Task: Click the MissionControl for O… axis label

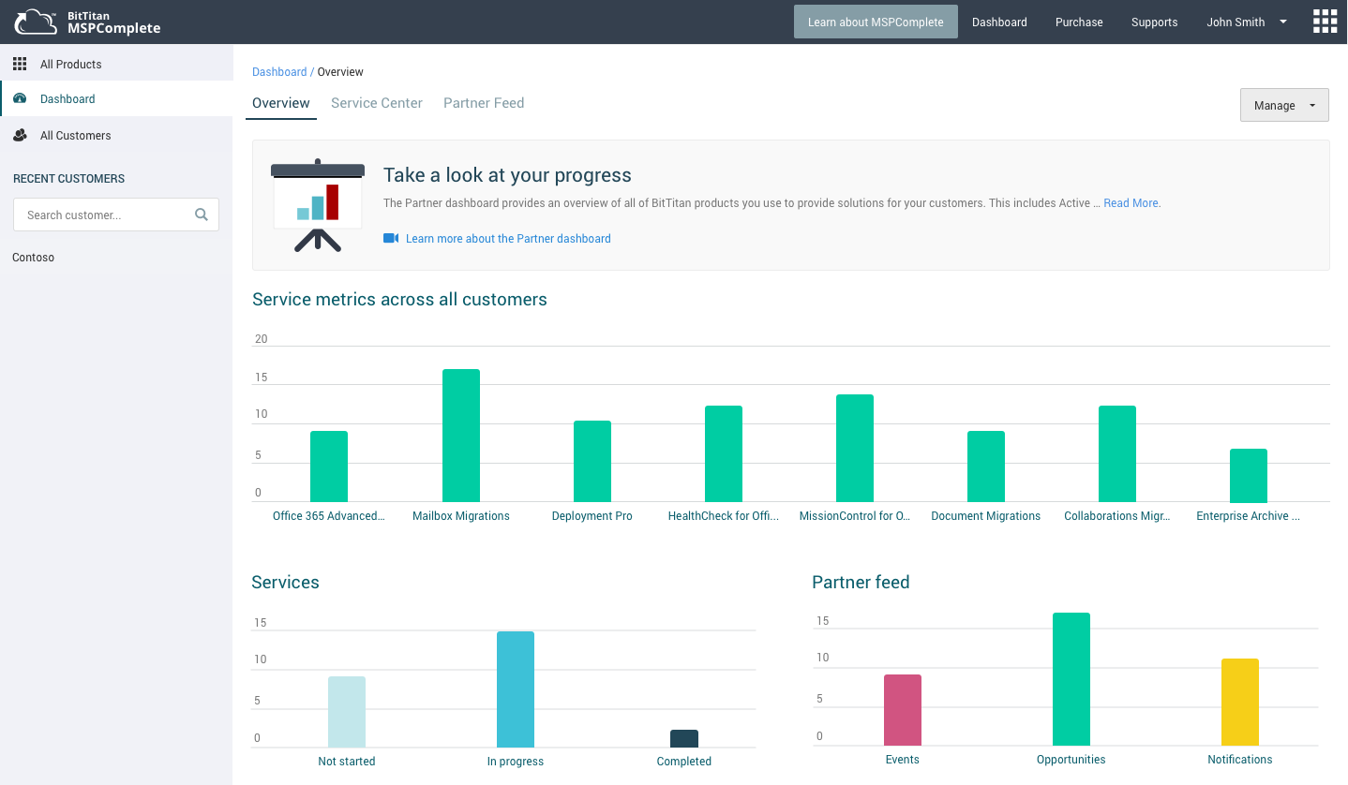Action: click(x=855, y=515)
